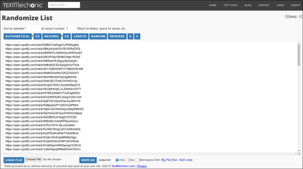Open TextMechanic.com footer link
Screen dimensions: 303x169
[x=123, y=166]
